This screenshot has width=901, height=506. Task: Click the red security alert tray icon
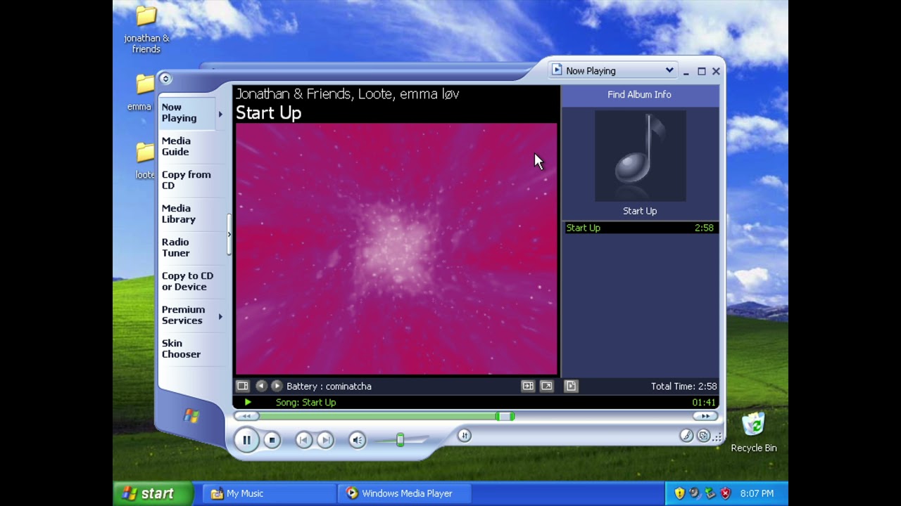pyautogui.click(x=726, y=493)
